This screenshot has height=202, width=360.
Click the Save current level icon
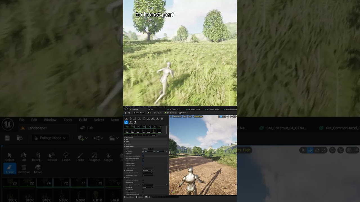(125, 113)
